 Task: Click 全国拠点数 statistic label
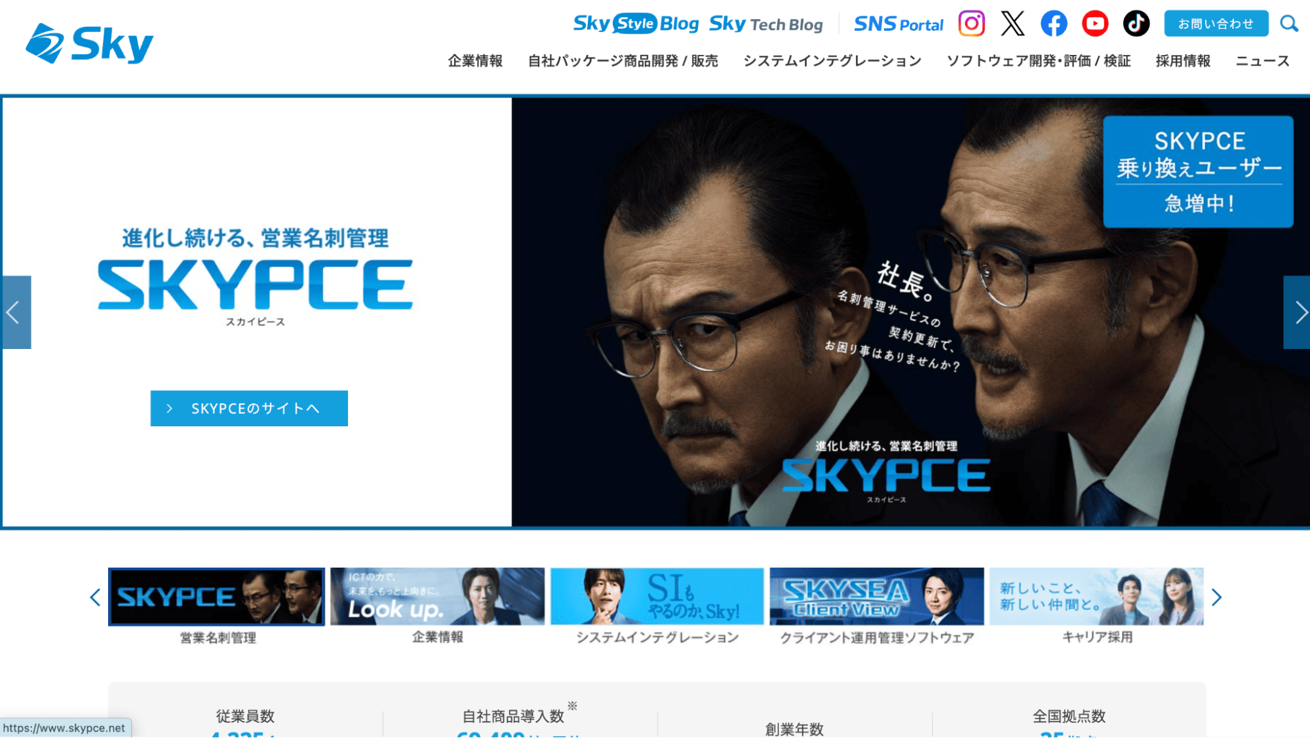(1069, 716)
